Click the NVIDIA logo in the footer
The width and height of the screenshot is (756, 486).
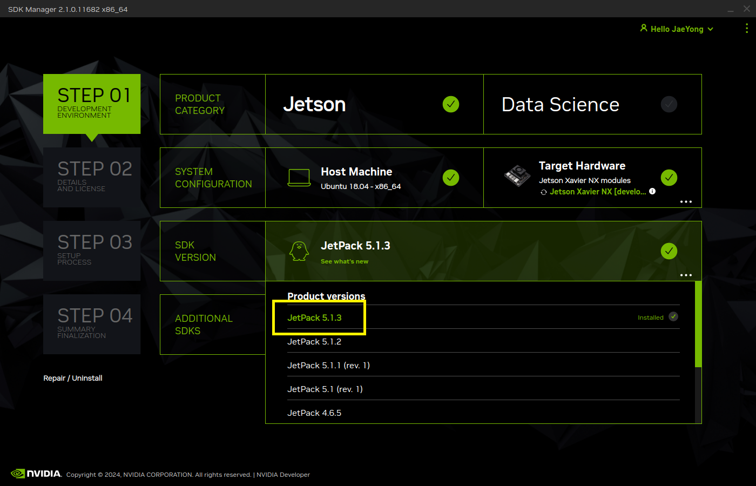(36, 474)
